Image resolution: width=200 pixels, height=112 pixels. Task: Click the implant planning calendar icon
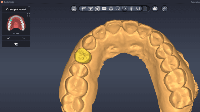pos(84,9)
